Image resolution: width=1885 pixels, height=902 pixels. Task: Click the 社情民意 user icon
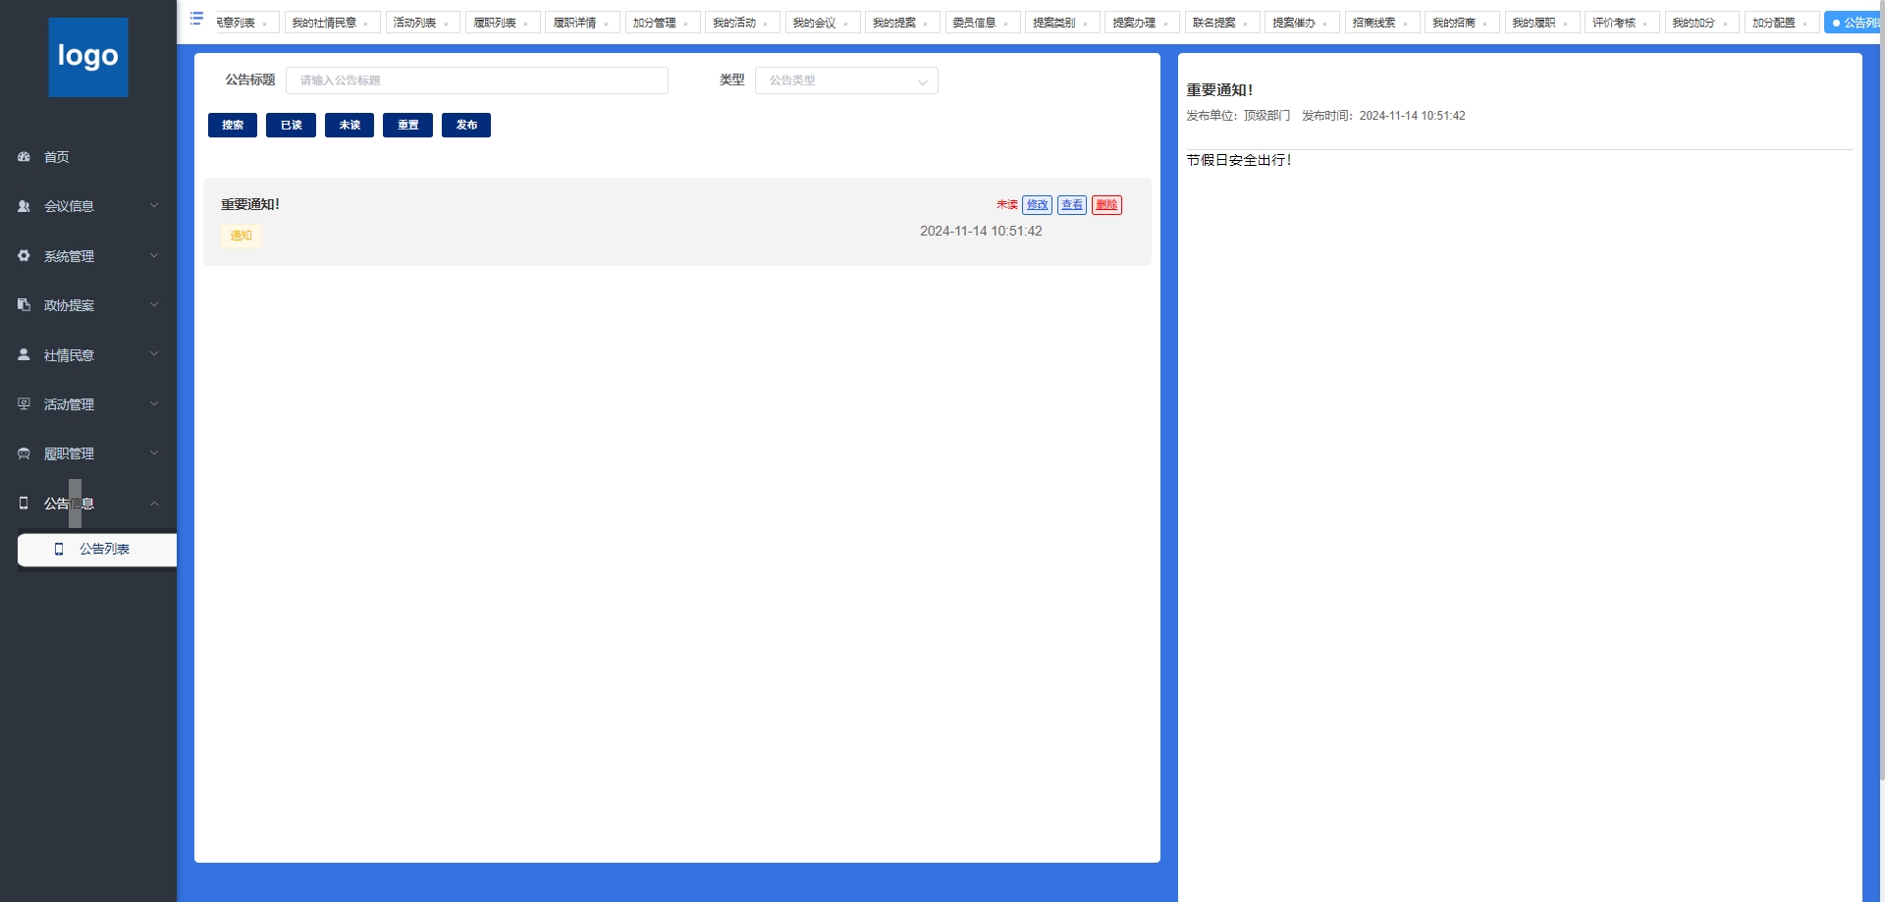point(24,354)
